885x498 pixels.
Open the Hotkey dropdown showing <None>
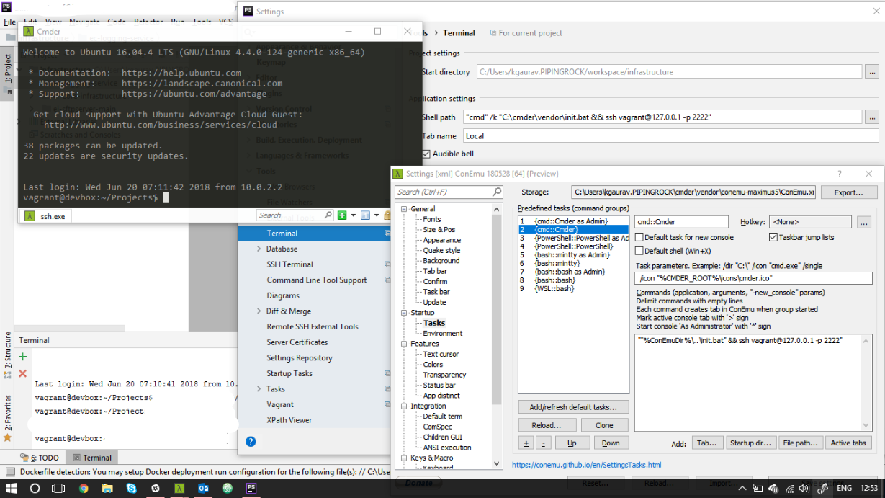point(810,221)
